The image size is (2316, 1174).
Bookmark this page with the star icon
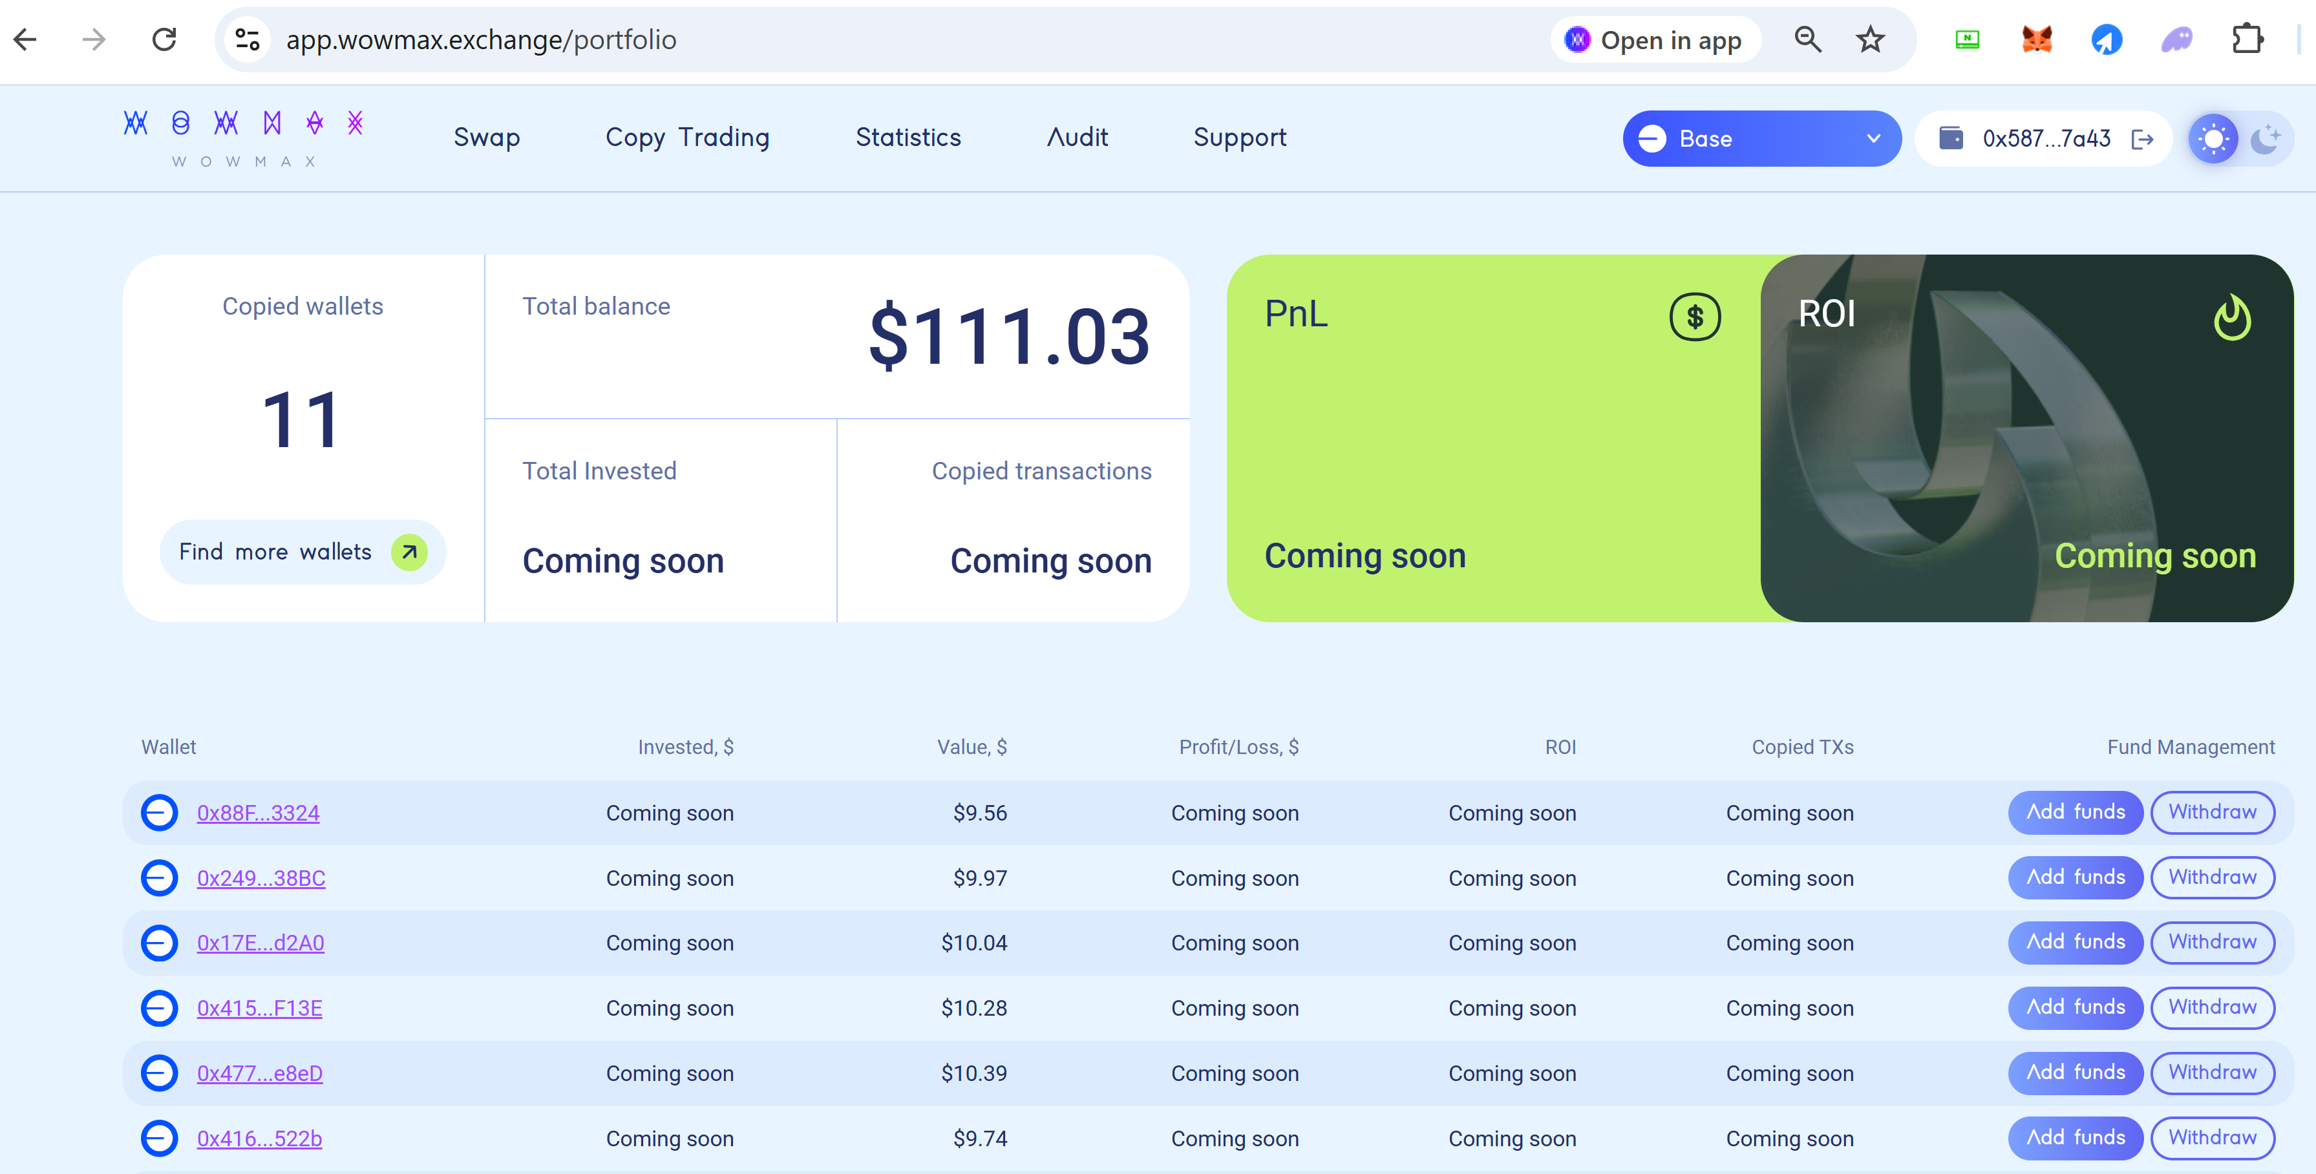[x=1870, y=39]
